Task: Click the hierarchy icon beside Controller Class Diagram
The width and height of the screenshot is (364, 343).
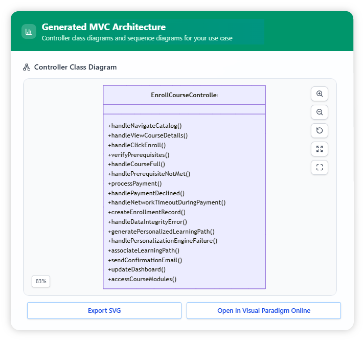Action: (x=27, y=67)
